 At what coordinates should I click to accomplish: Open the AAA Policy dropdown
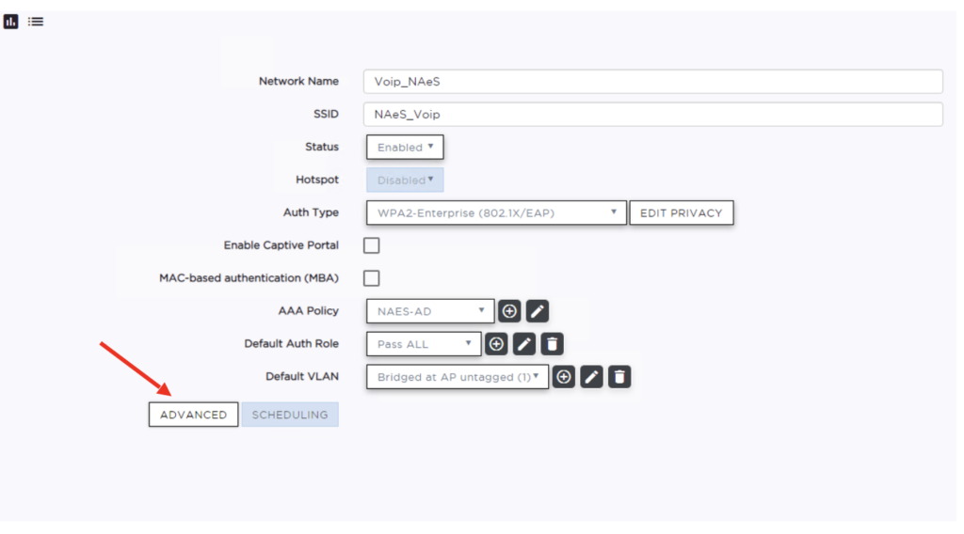click(x=429, y=311)
